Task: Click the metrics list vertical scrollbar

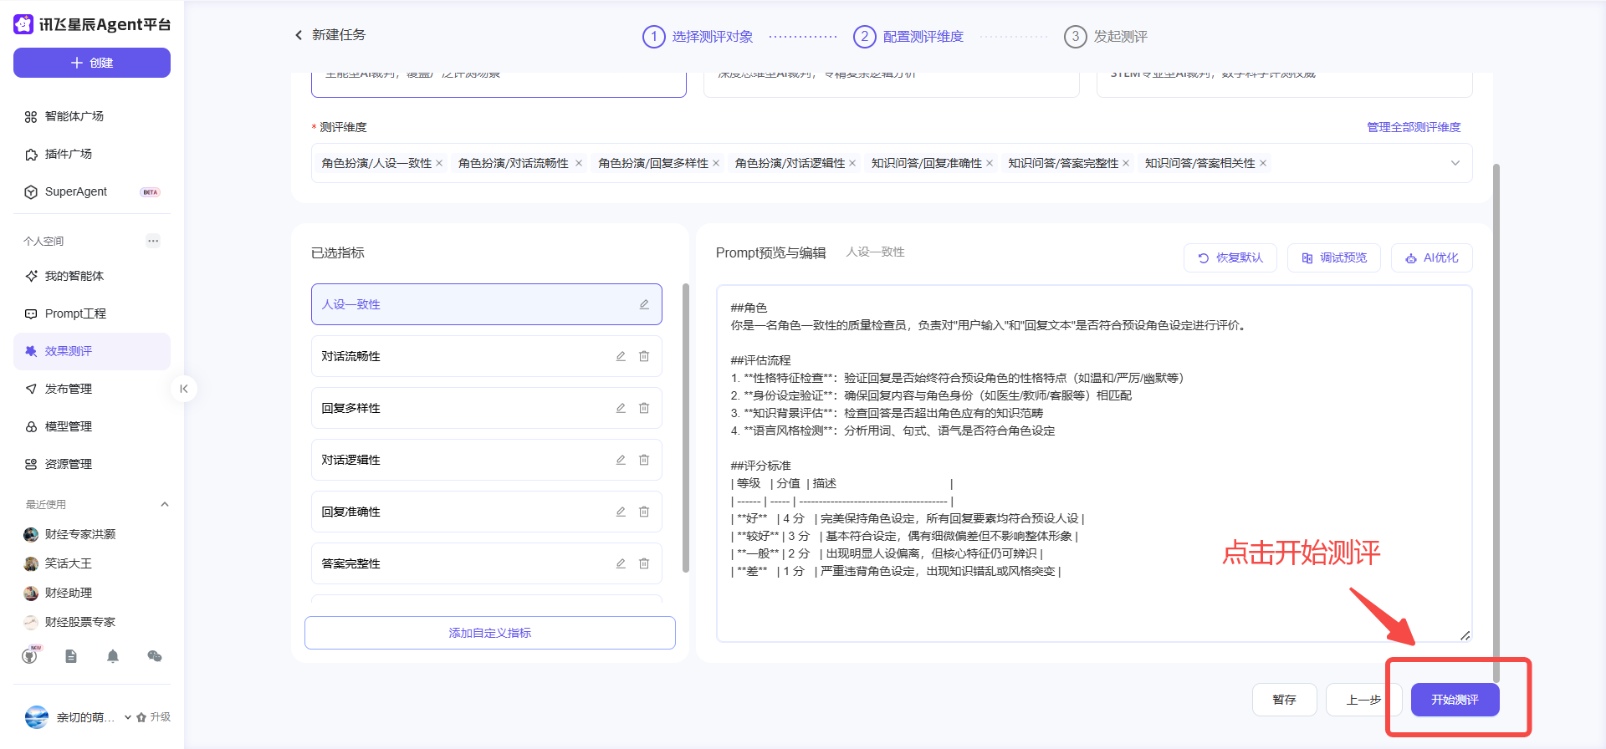Action: 686,428
